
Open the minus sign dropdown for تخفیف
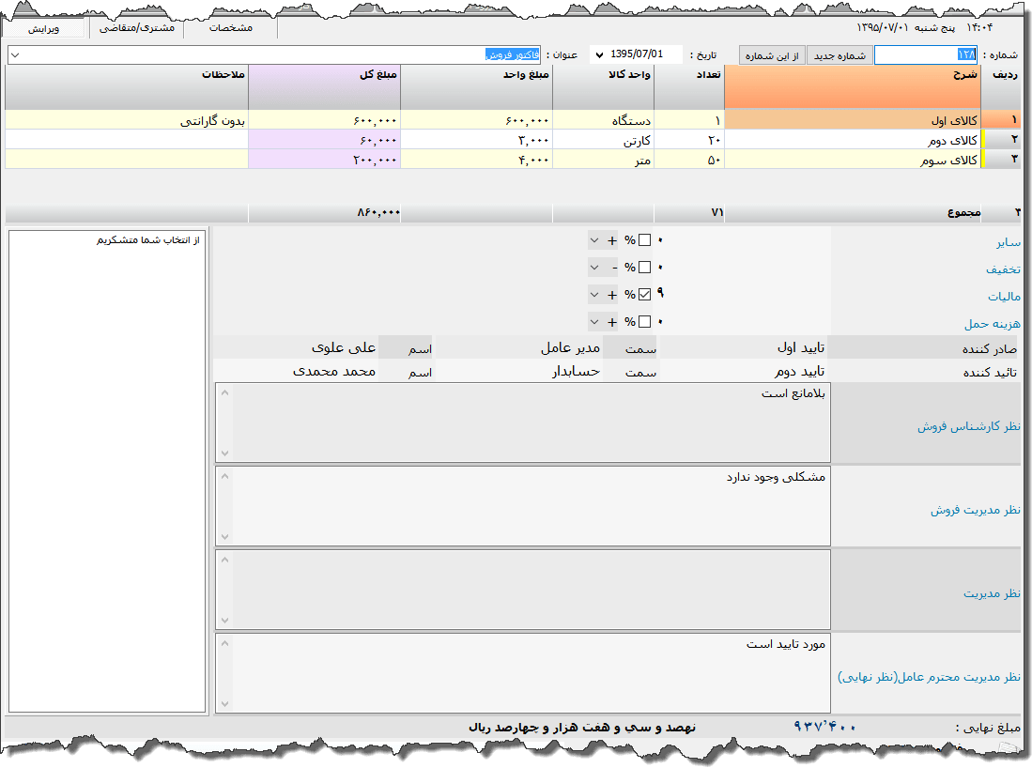pos(594,268)
